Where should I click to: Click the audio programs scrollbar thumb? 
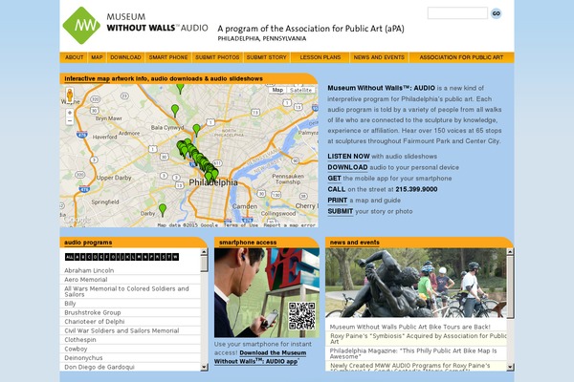point(205,264)
